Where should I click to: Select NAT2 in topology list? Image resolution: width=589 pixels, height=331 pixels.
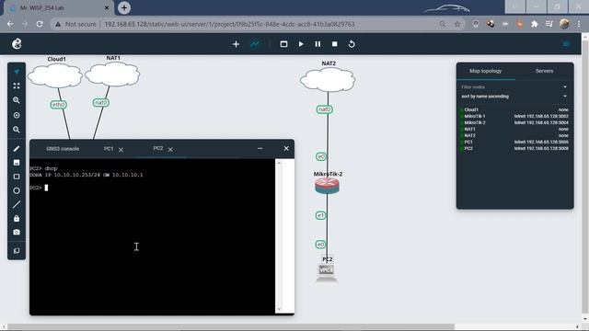tap(469, 135)
